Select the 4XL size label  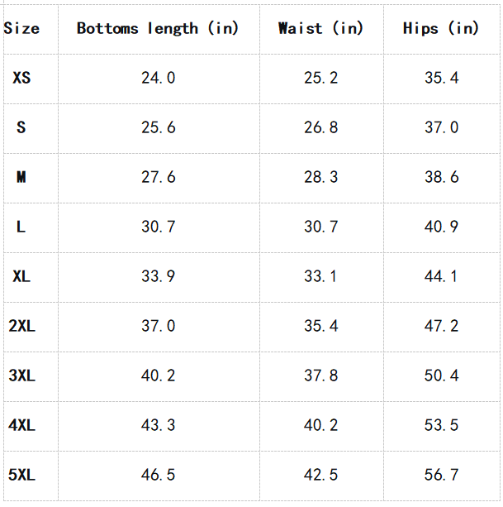point(21,425)
